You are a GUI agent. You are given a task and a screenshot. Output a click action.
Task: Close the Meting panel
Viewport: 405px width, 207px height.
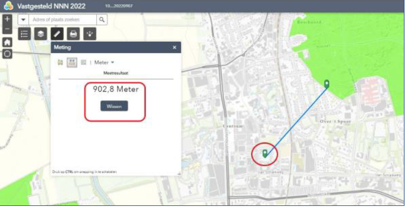click(175, 47)
